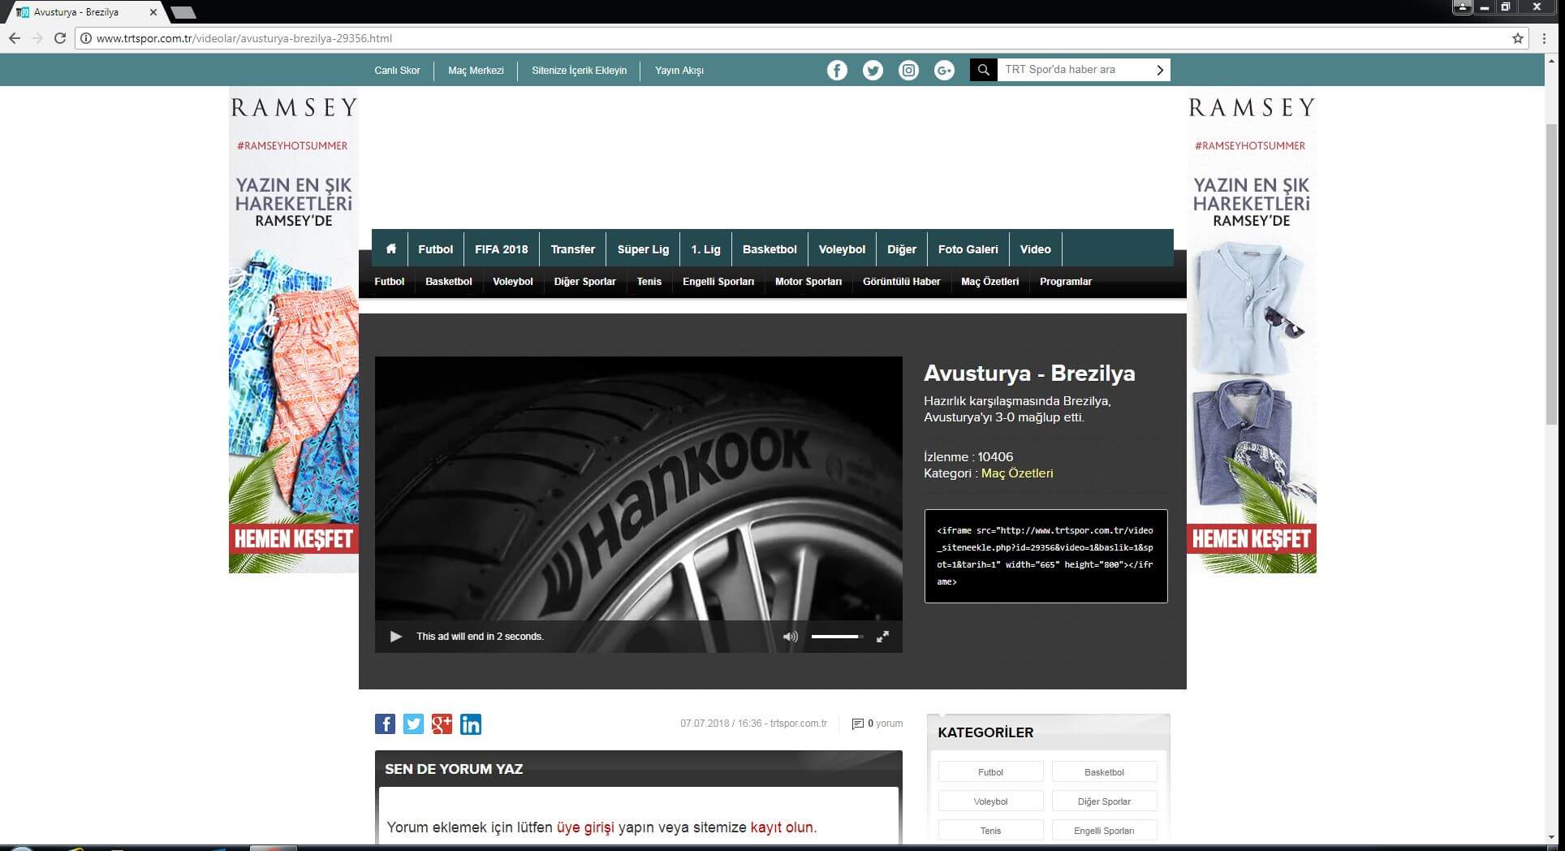Click the Google Plus icon in header
Image resolution: width=1565 pixels, height=851 pixels.
coord(944,71)
